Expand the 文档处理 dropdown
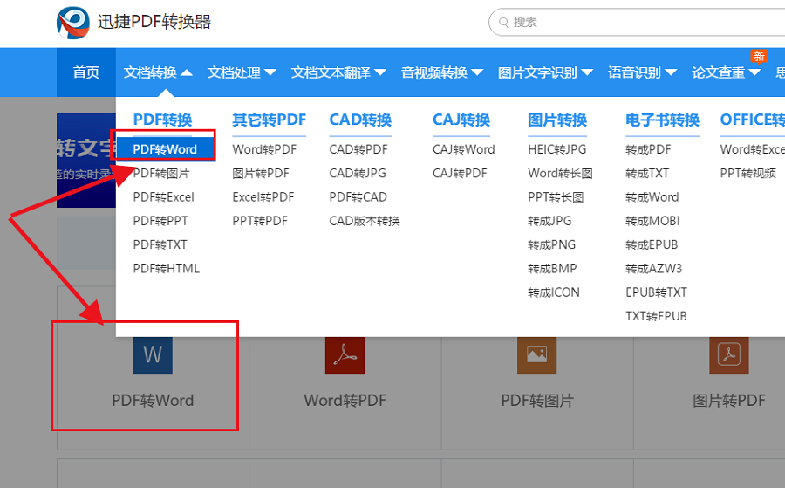Image resolution: width=785 pixels, height=488 pixels. click(242, 72)
